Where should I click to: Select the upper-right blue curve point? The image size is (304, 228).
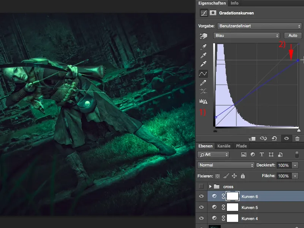pos(298,61)
